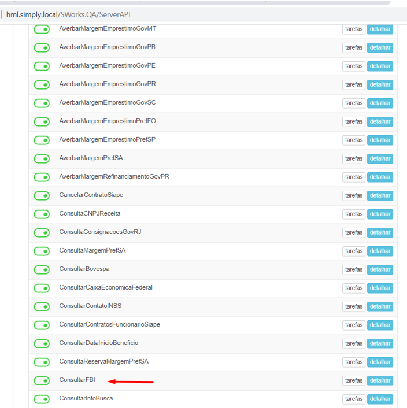Viewport: 407px width, 408px height.
Task: Toggle the ConsultarDataInicioBeneficio switch
Action: 42,343
